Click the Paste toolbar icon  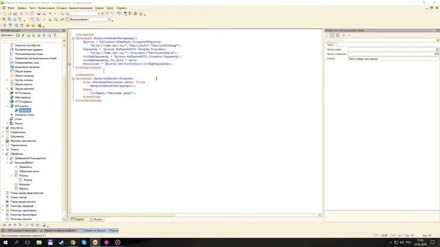[x=32, y=14]
